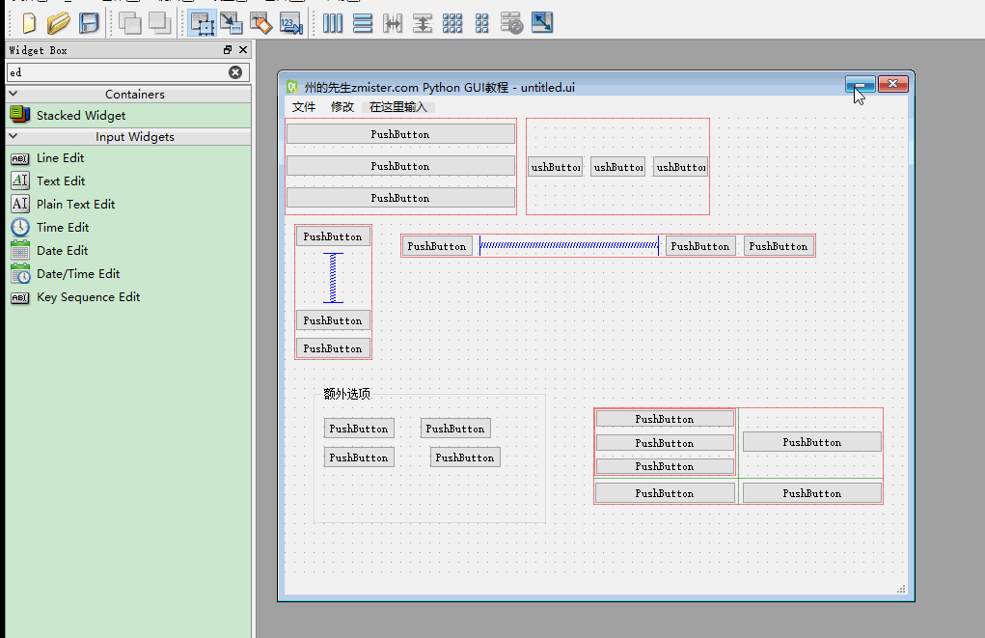
Task: Apply Lay Out Horizontally from the toolbar
Action: [333, 23]
